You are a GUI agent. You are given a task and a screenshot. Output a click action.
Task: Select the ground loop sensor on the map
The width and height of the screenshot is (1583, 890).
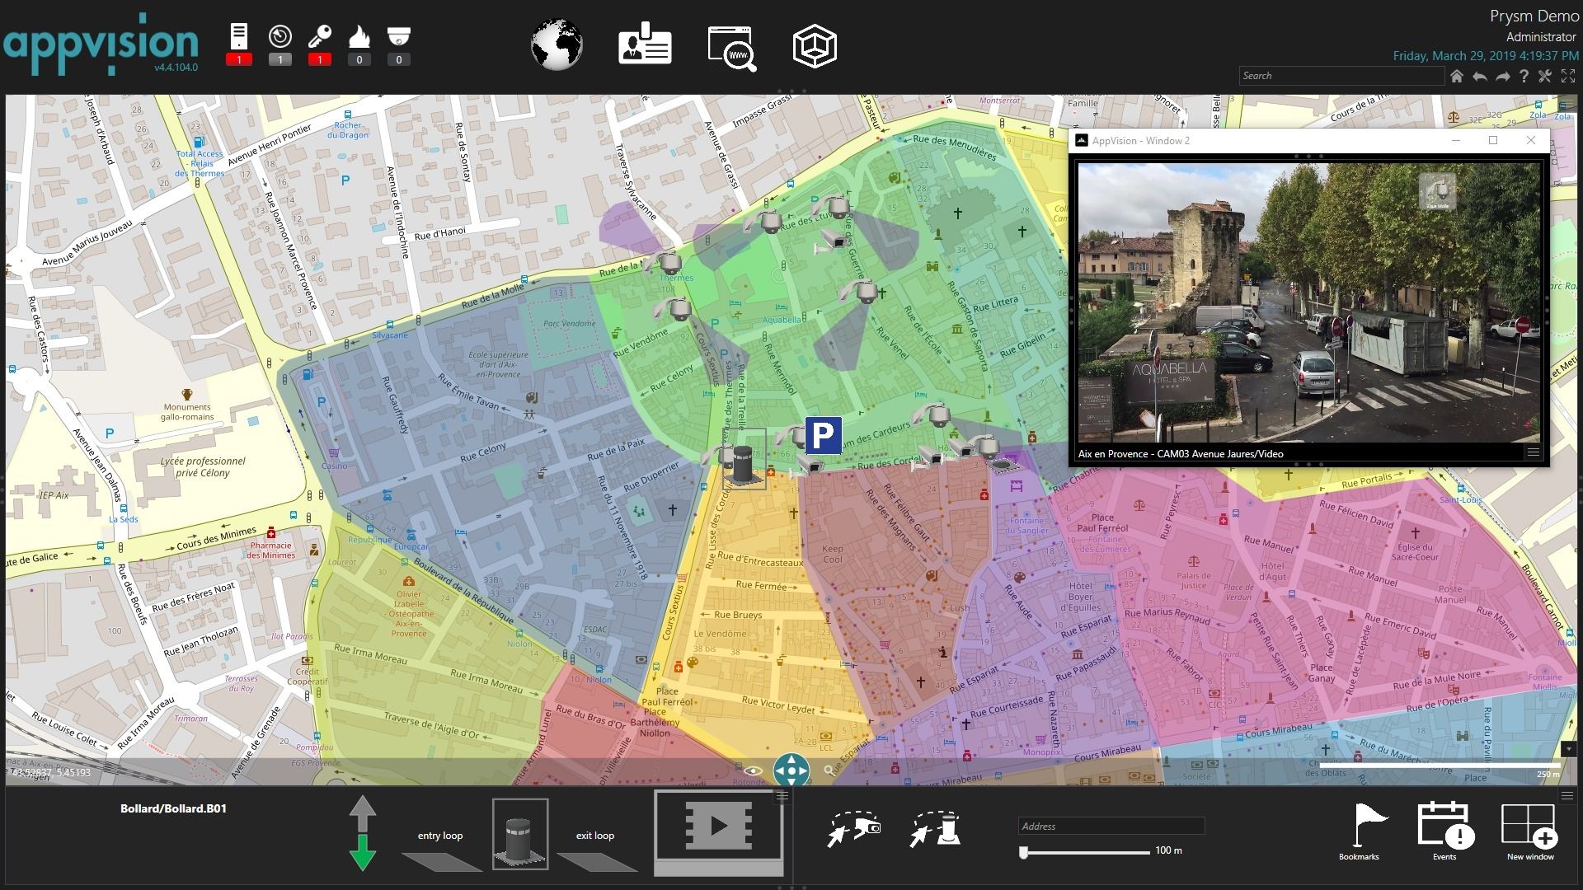(1004, 466)
